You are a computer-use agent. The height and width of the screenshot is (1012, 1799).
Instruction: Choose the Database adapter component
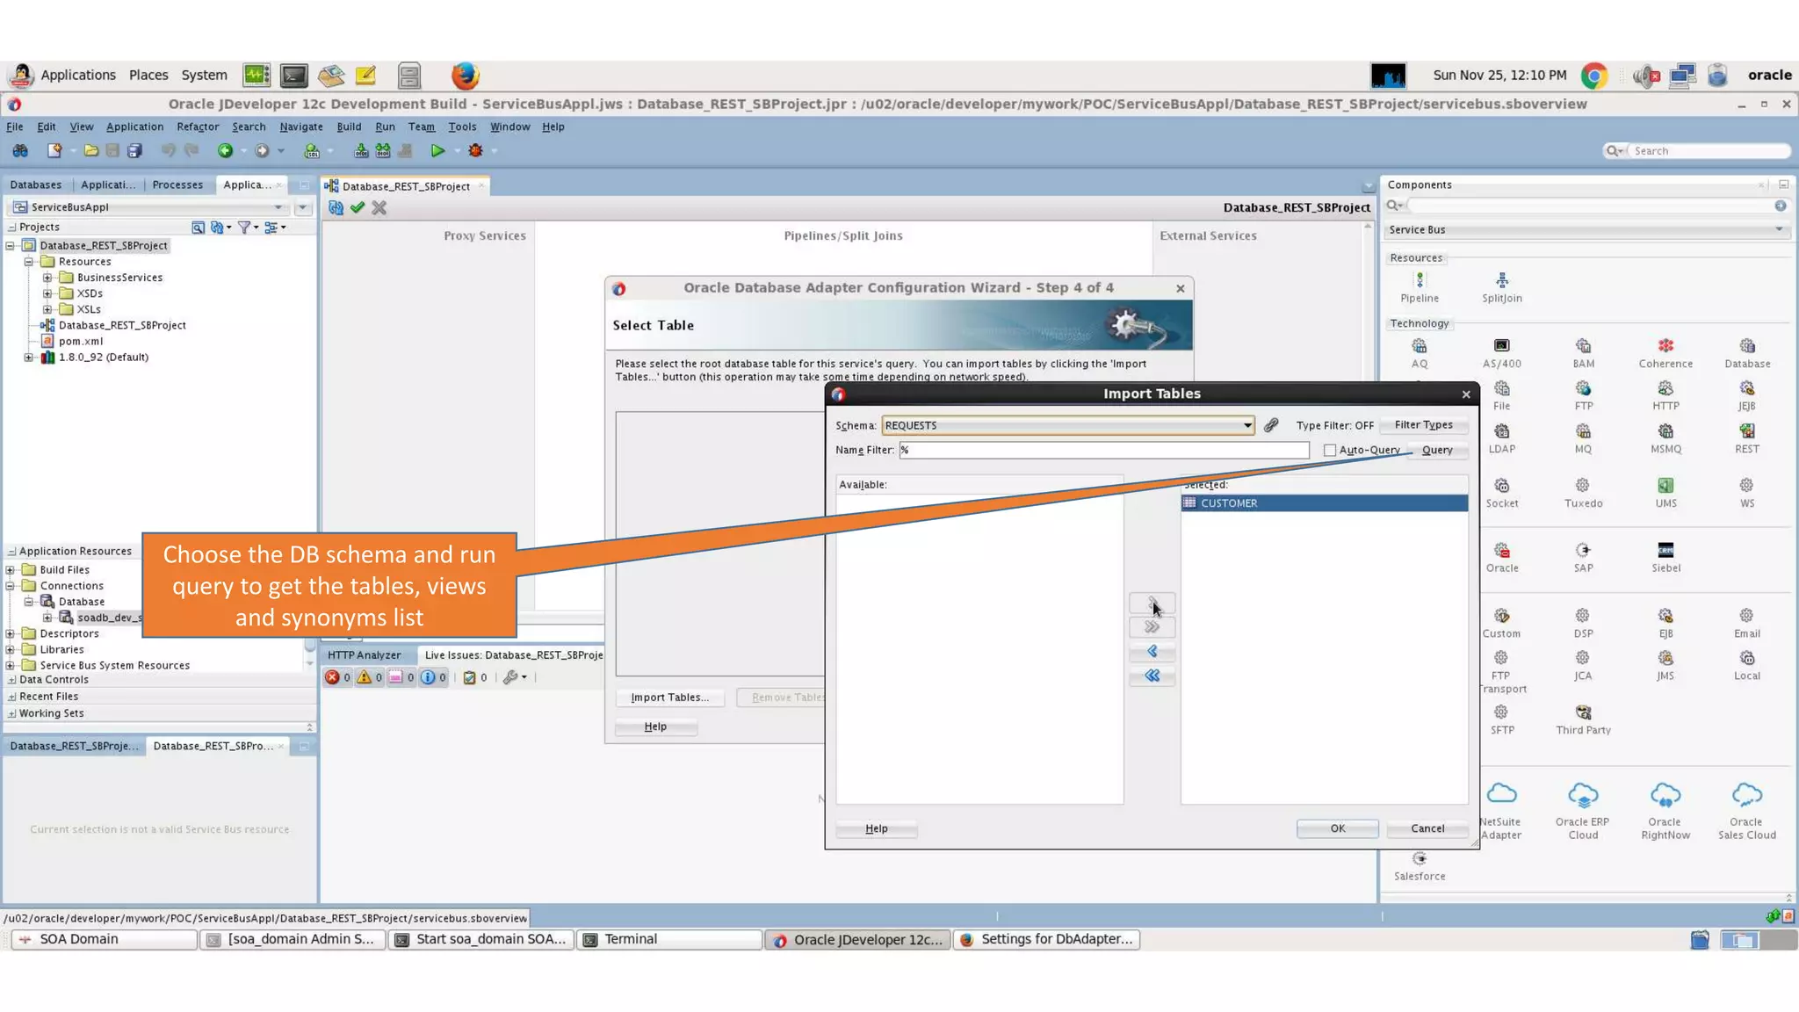point(1747,346)
